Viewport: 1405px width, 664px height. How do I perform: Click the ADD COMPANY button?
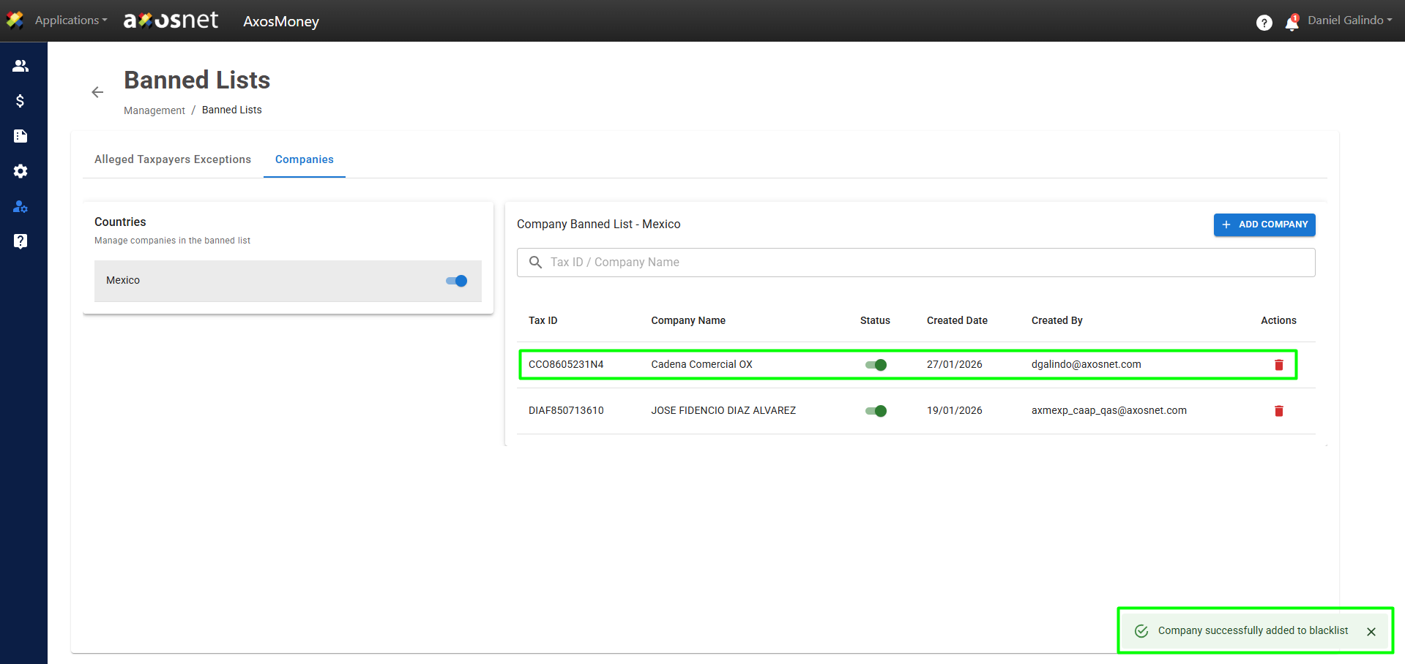[x=1264, y=225]
